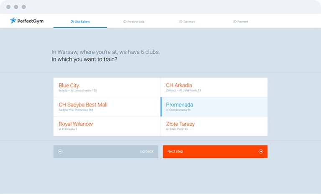Pick the CH Sadyba Best Mall club
The width and height of the screenshot is (321, 194).
coord(107,107)
